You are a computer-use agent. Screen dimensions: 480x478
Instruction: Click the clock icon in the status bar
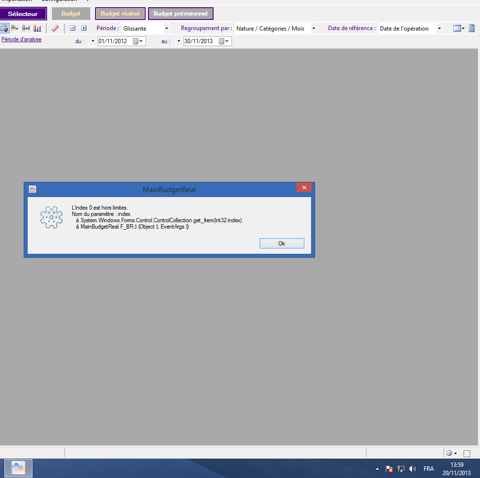click(449, 453)
